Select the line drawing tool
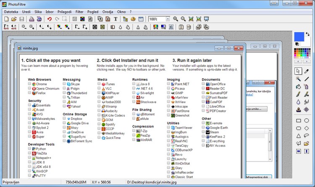This screenshot has width=315, height=187. pyautogui.click(x=306, y=79)
